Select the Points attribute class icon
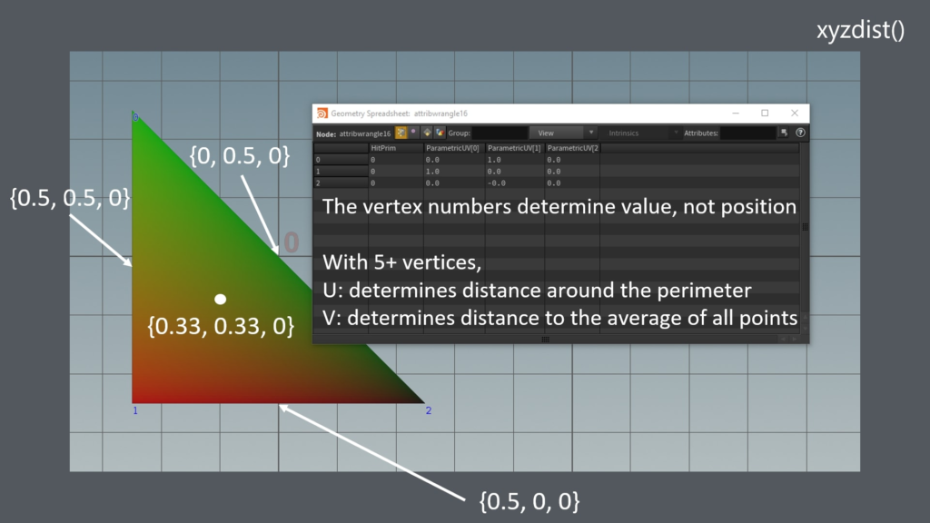Image resolution: width=930 pixels, height=523 pixels. [401, 133]
